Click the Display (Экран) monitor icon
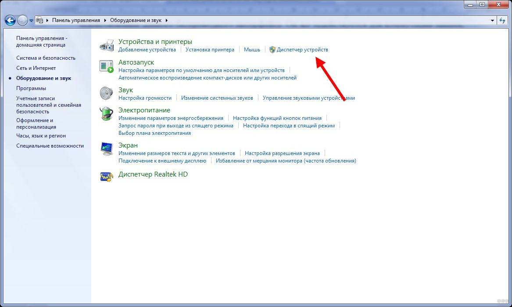Viewport: 512px width, 307px height. [x=107, y=149]
